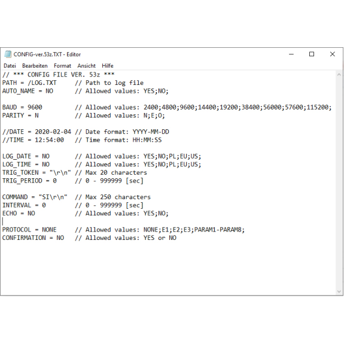This screenshot has height=344, width=344.
Task: Place cursor in the BAUD = 9600 line
Action: 167,107
